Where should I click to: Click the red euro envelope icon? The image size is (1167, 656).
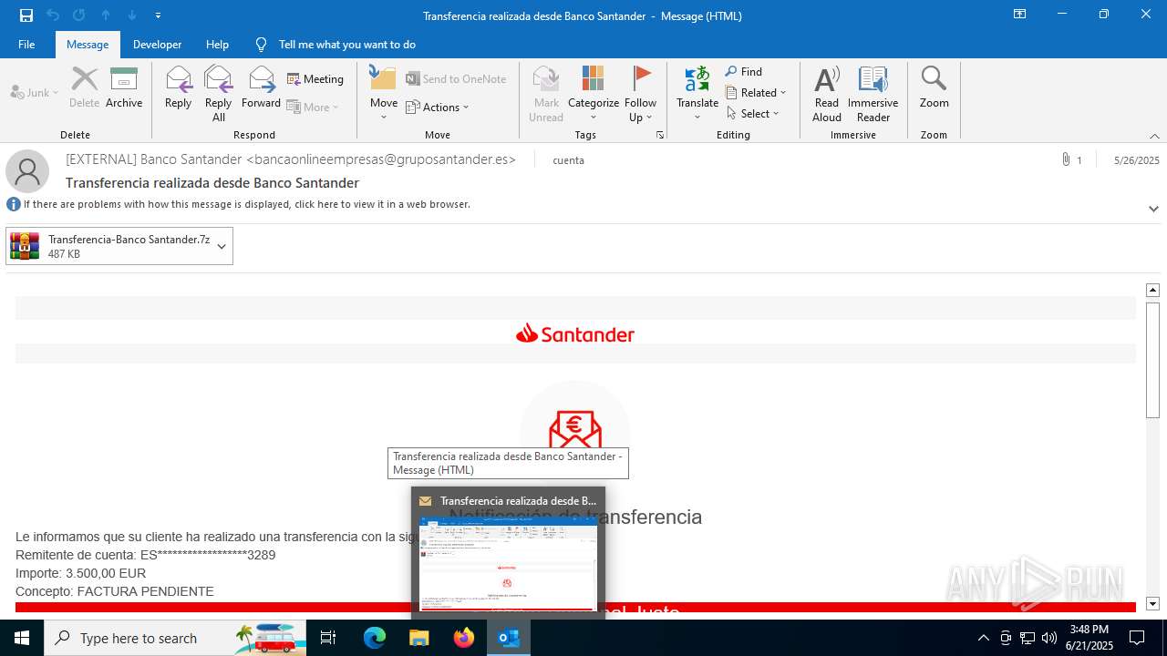pyautogui.click(x=574, y=428)
